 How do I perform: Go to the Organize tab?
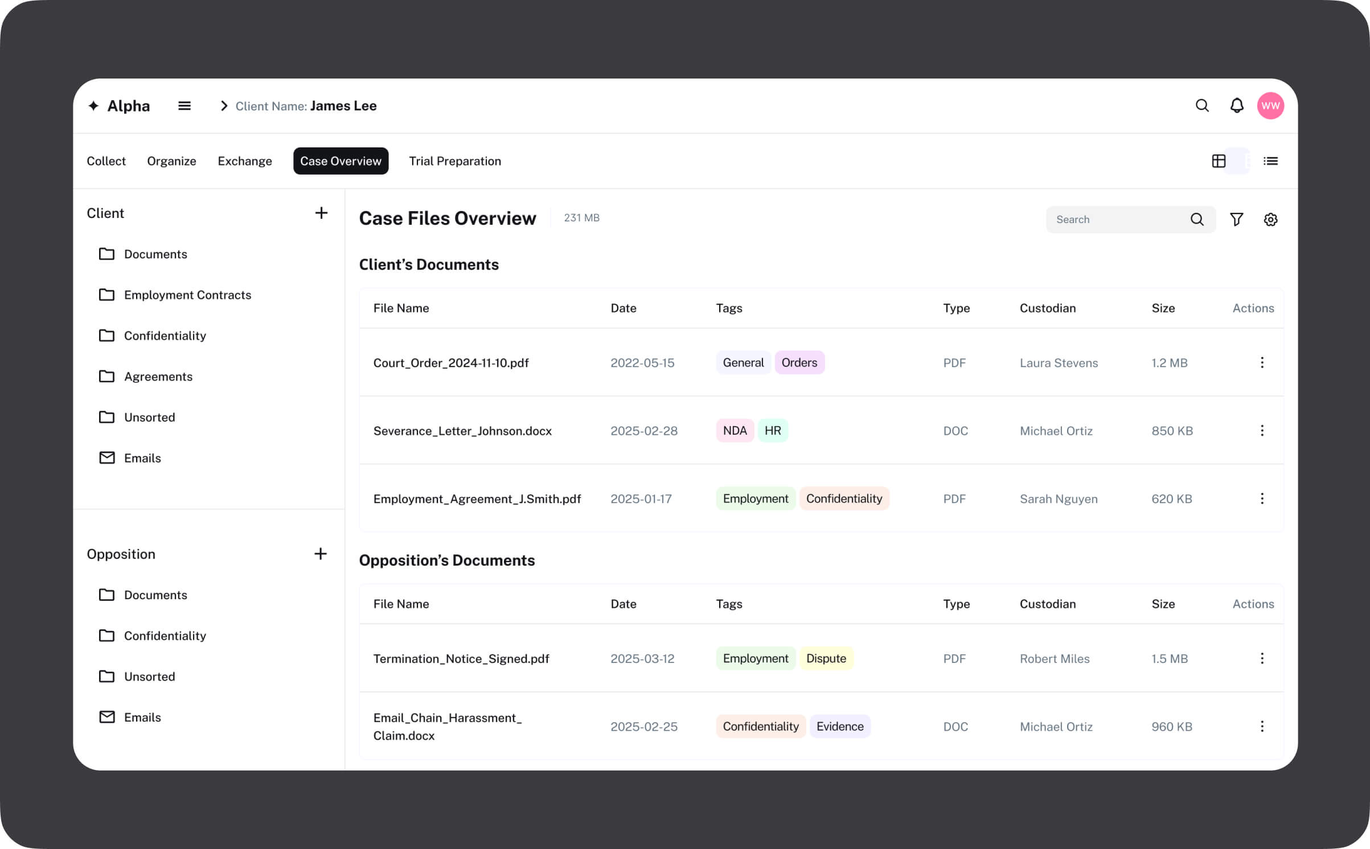pos(171,161)
